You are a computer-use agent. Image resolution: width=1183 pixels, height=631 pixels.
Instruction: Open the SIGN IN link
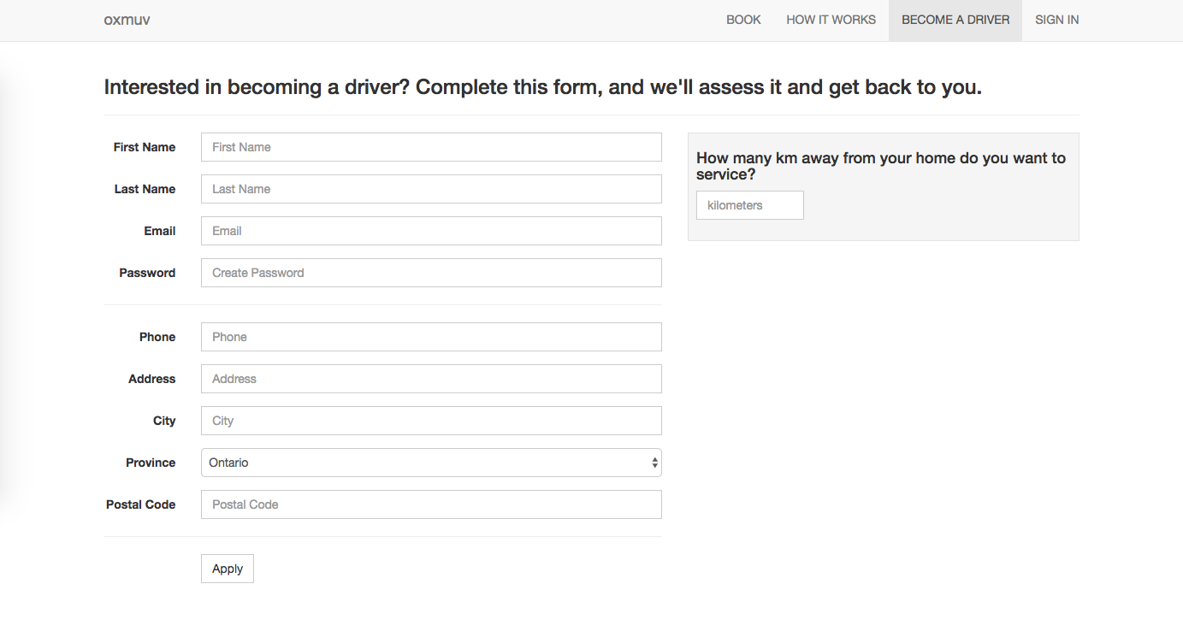(x=1056, y=20)
